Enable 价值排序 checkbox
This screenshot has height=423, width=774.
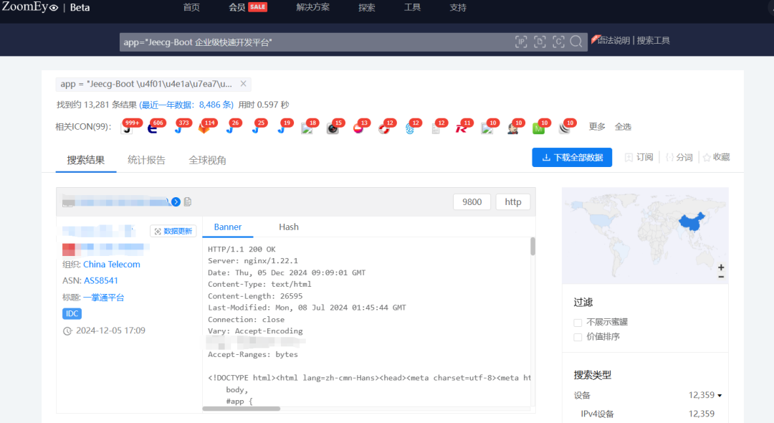(578, 337)
